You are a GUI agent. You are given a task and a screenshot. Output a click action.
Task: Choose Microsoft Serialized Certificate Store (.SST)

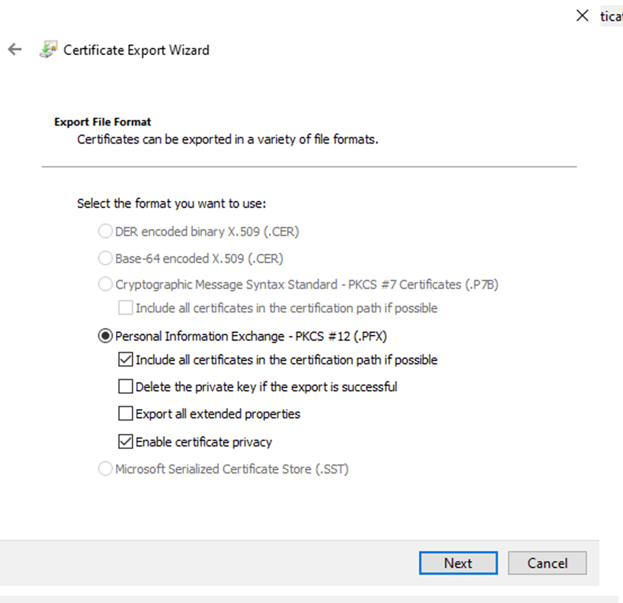pyautogui.click(x=105, y=469)
